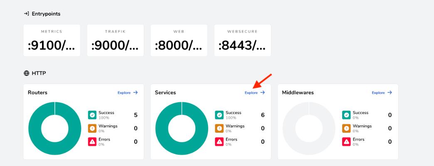Click the Services Success checkmark icon

[219, 115]
